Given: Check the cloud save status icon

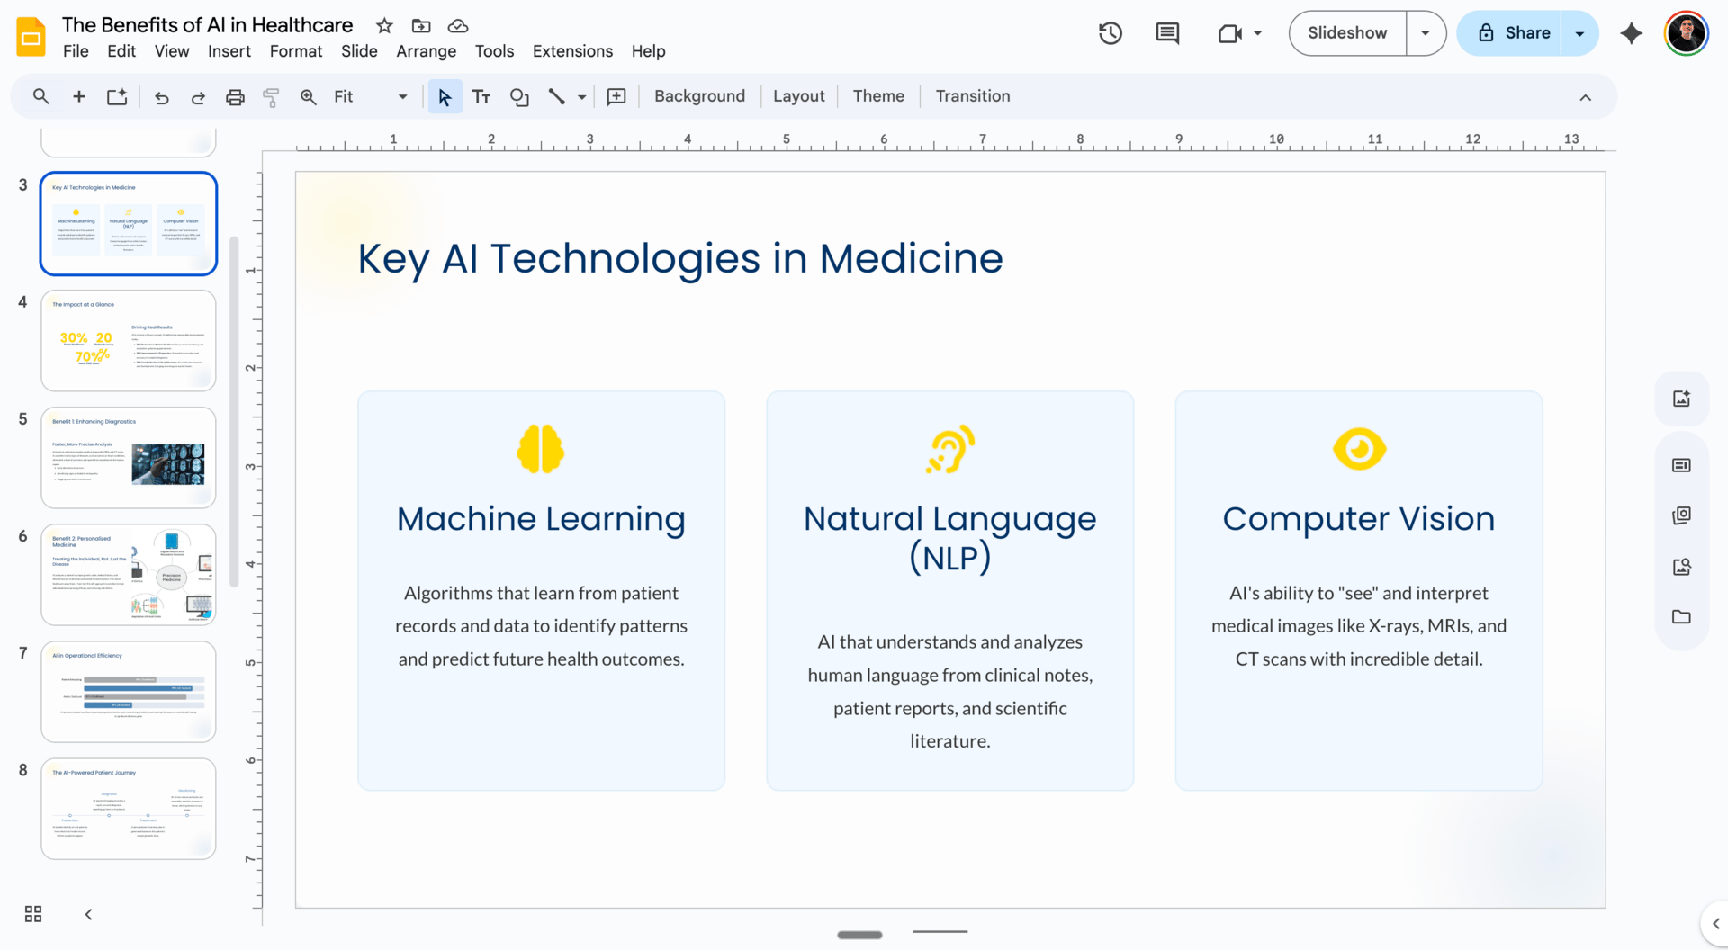Looking at the screenshot, I should coord(458,25).
